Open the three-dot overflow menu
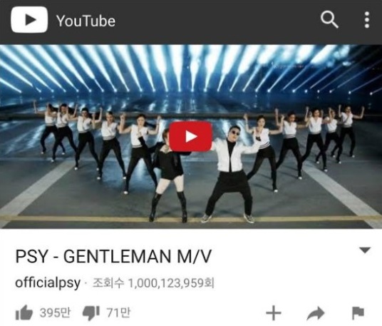 pyautogui.click(x=367, y=20)
